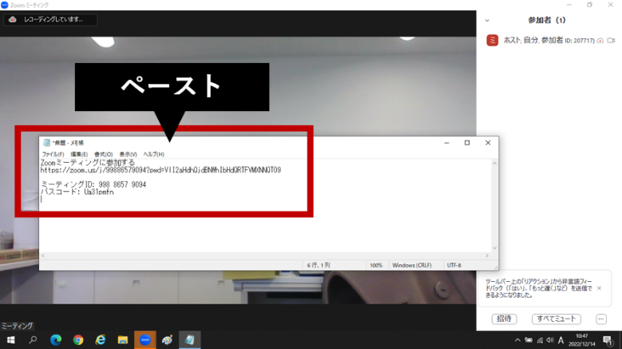622x349 pixels.
Task: Open the Notepad Help (ヘルプ) menu
Action: pos(153,154)
